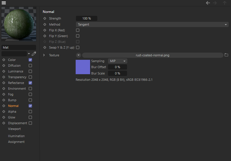This screenshot has height=161, width=231.
Task: Open the Assignment settings
Action: point(16,142)
